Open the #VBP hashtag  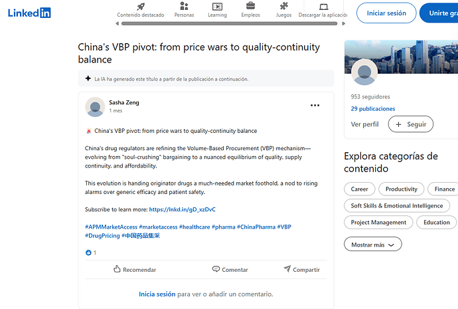(x=284, y=227)
